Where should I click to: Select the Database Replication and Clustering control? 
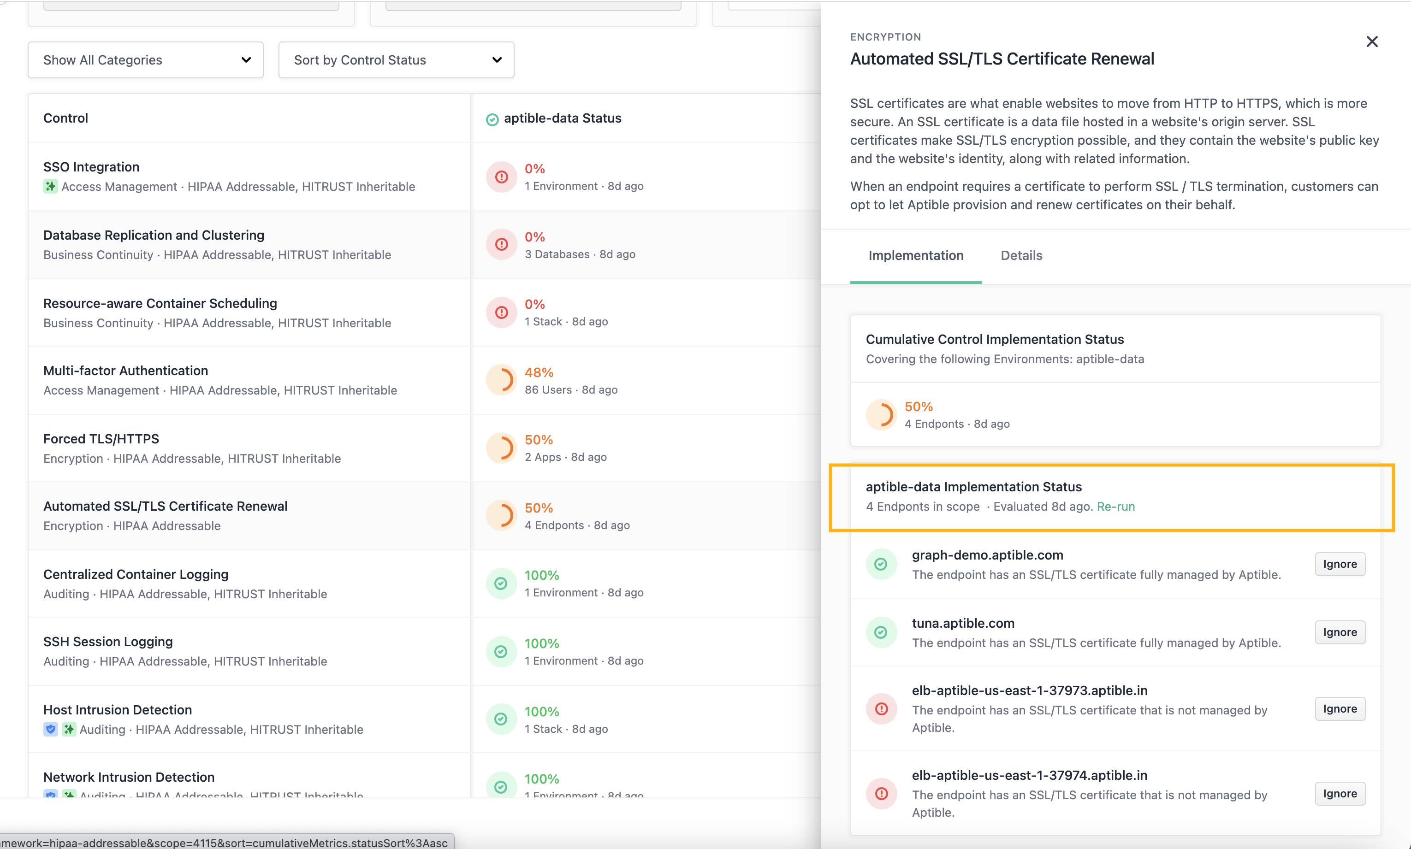pyautogui.click(x=154, y=235)
